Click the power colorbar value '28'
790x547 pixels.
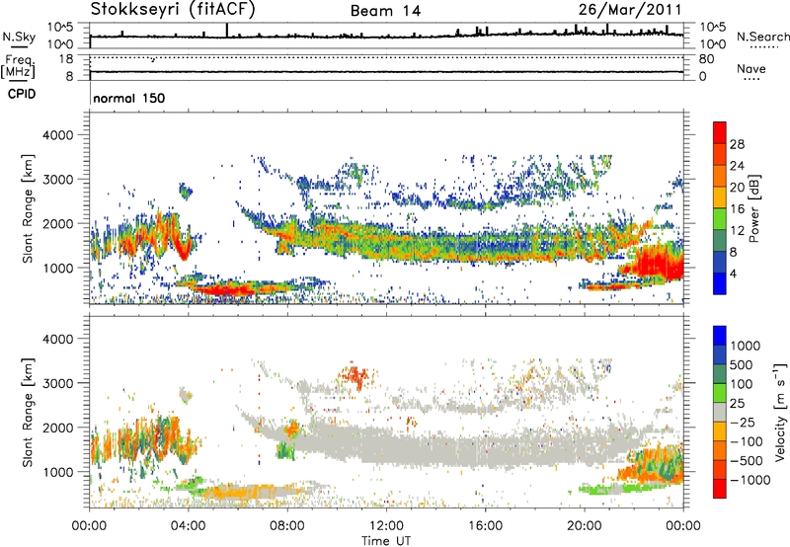[x=737, y=144]
